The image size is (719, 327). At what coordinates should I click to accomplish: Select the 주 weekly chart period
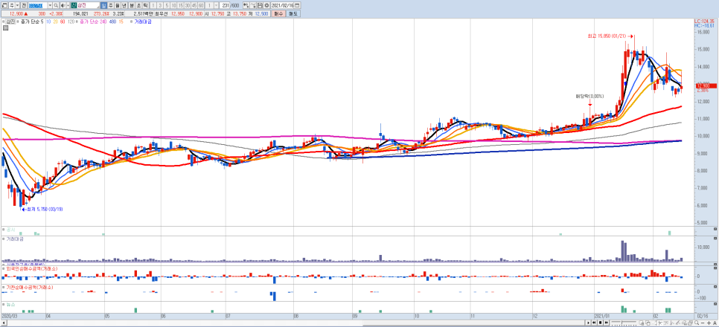point(110,5)
